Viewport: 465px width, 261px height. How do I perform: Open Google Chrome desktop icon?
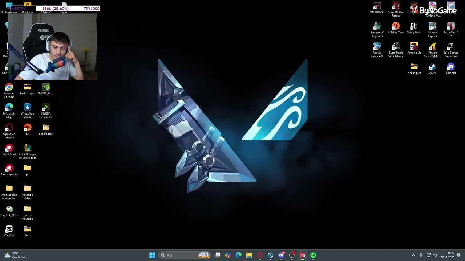point(9,91)
